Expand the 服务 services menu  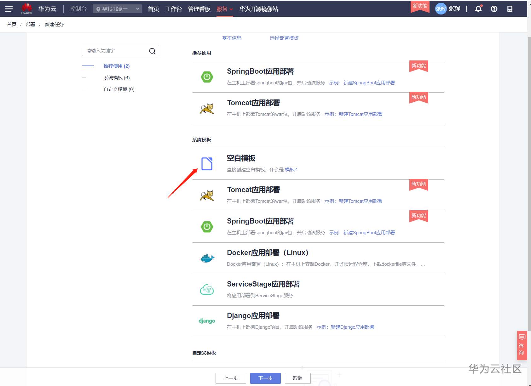tap(224, 9)
